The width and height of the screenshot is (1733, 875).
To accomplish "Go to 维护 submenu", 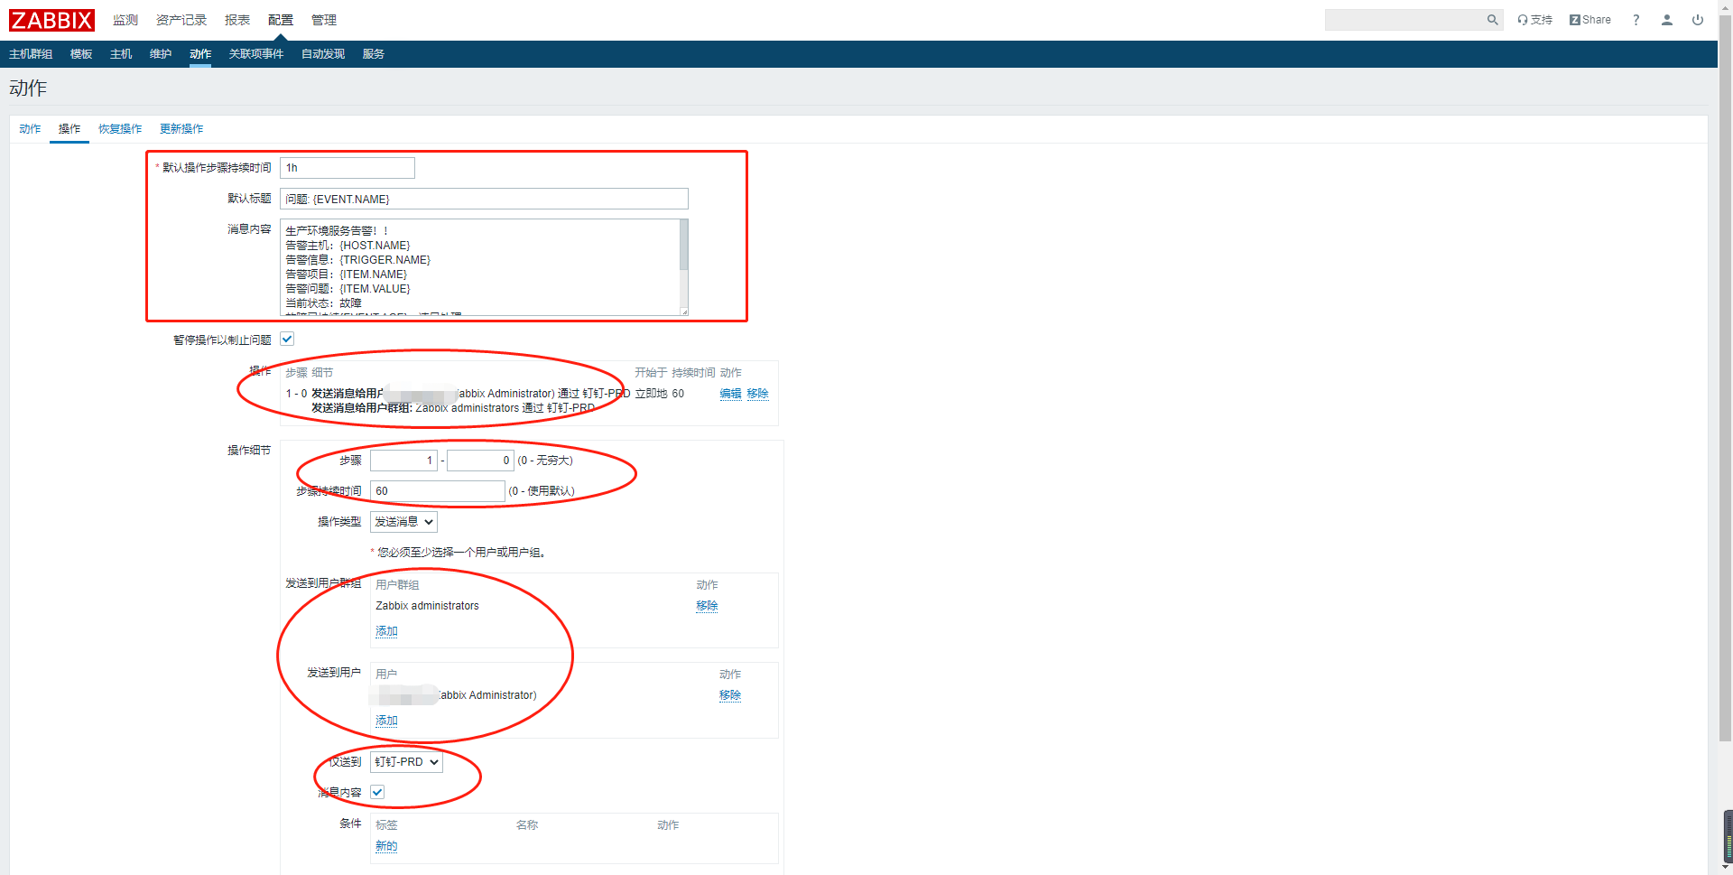I will coord(161,54).
